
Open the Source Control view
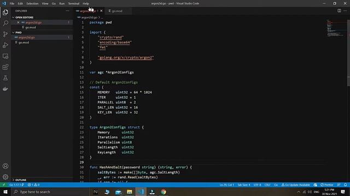coord(5,34)
